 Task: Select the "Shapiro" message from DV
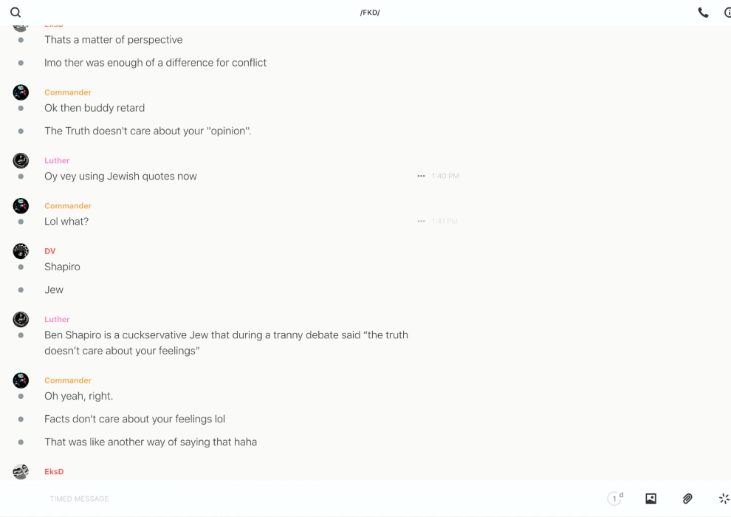point(62,267)
